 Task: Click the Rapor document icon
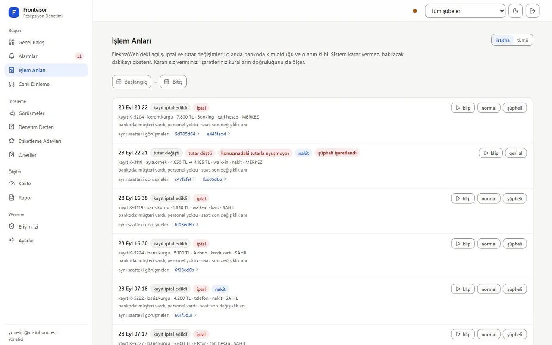click(12, 198)
